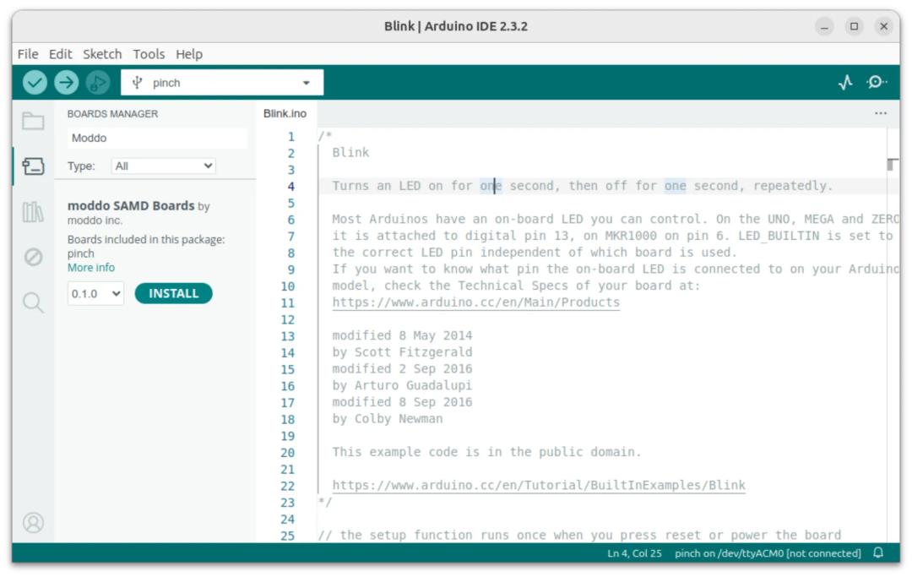Click the BOARDS MANAGER heading
Image resolution: width=912 pixels, height=577 pixels.
(113, 114)
